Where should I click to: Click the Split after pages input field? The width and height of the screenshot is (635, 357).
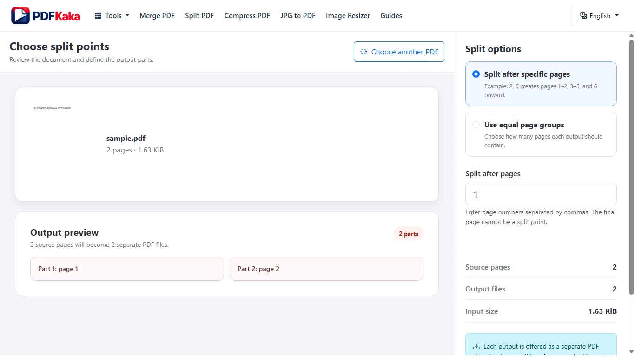(541, 194)
